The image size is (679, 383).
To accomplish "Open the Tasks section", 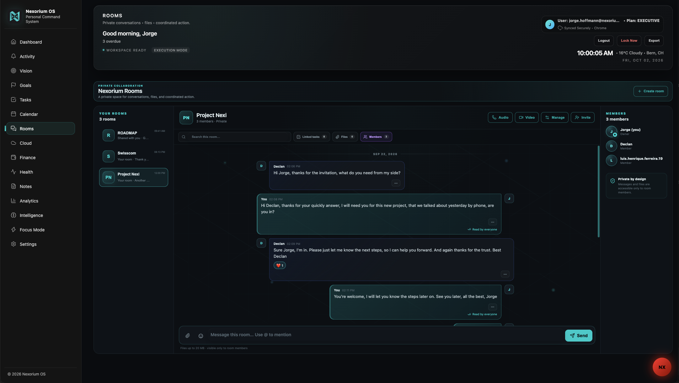I will point(40,100).
